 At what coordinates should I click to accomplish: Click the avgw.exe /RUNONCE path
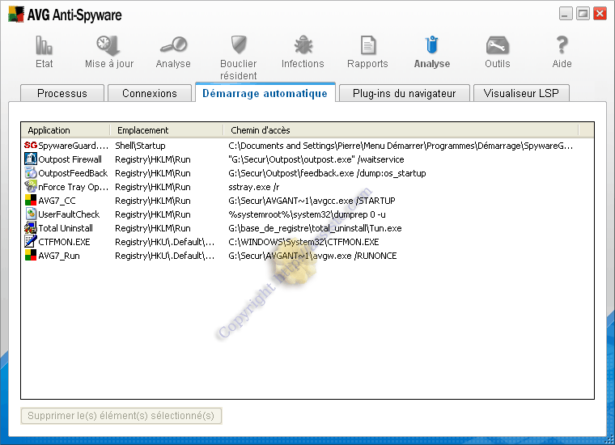tap(312, 256)
